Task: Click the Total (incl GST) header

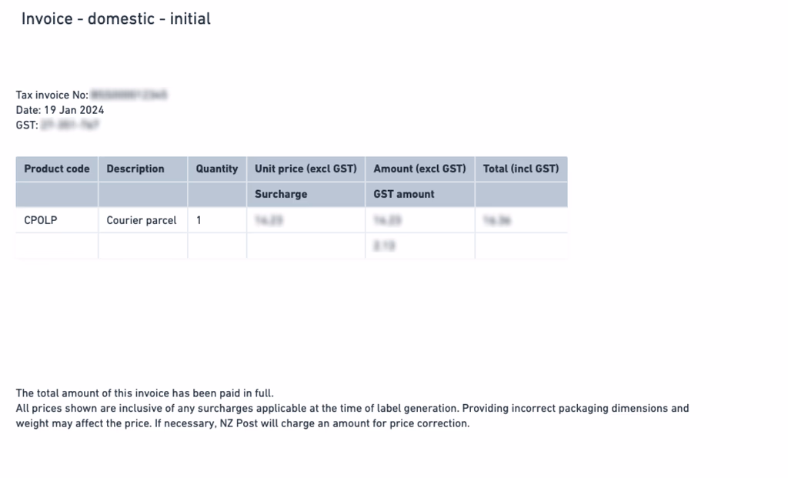Action: (x=521, y=169)
